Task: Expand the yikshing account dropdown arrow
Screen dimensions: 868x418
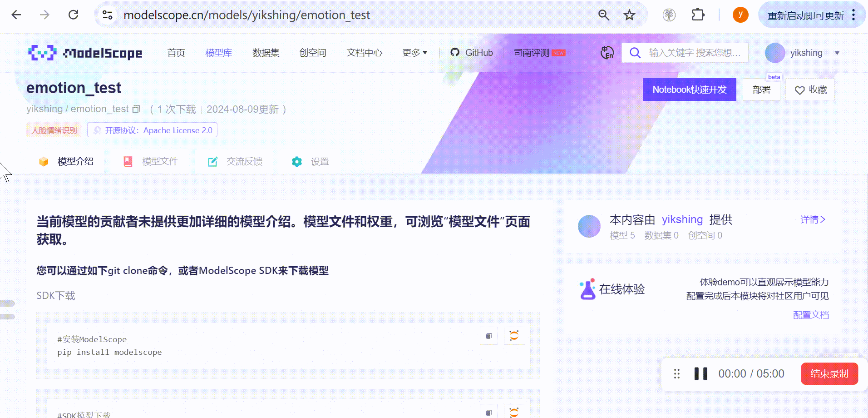Action: [837, 53]
